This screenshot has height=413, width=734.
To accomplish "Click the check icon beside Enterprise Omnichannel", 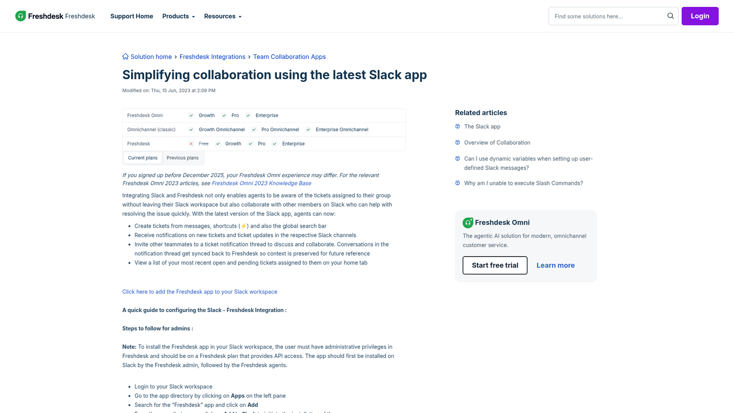I will pyautogui.click(x=308, y=130).
